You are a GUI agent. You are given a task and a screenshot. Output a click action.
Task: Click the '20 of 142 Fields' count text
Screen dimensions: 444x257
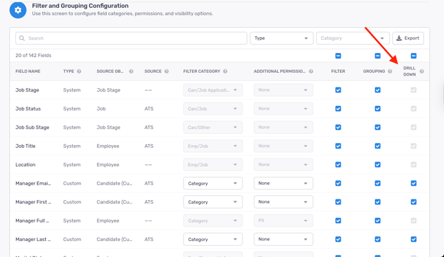33,56
